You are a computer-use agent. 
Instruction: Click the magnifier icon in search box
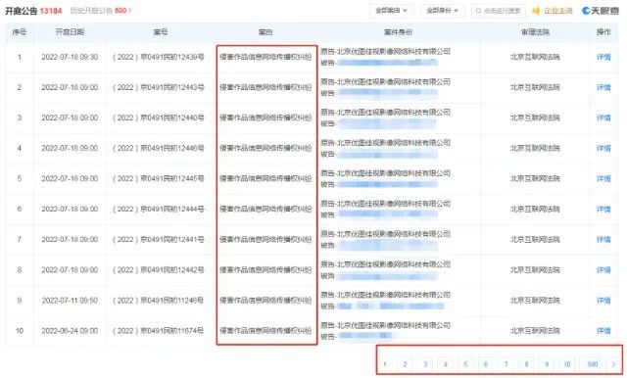[x=478, y=11]
